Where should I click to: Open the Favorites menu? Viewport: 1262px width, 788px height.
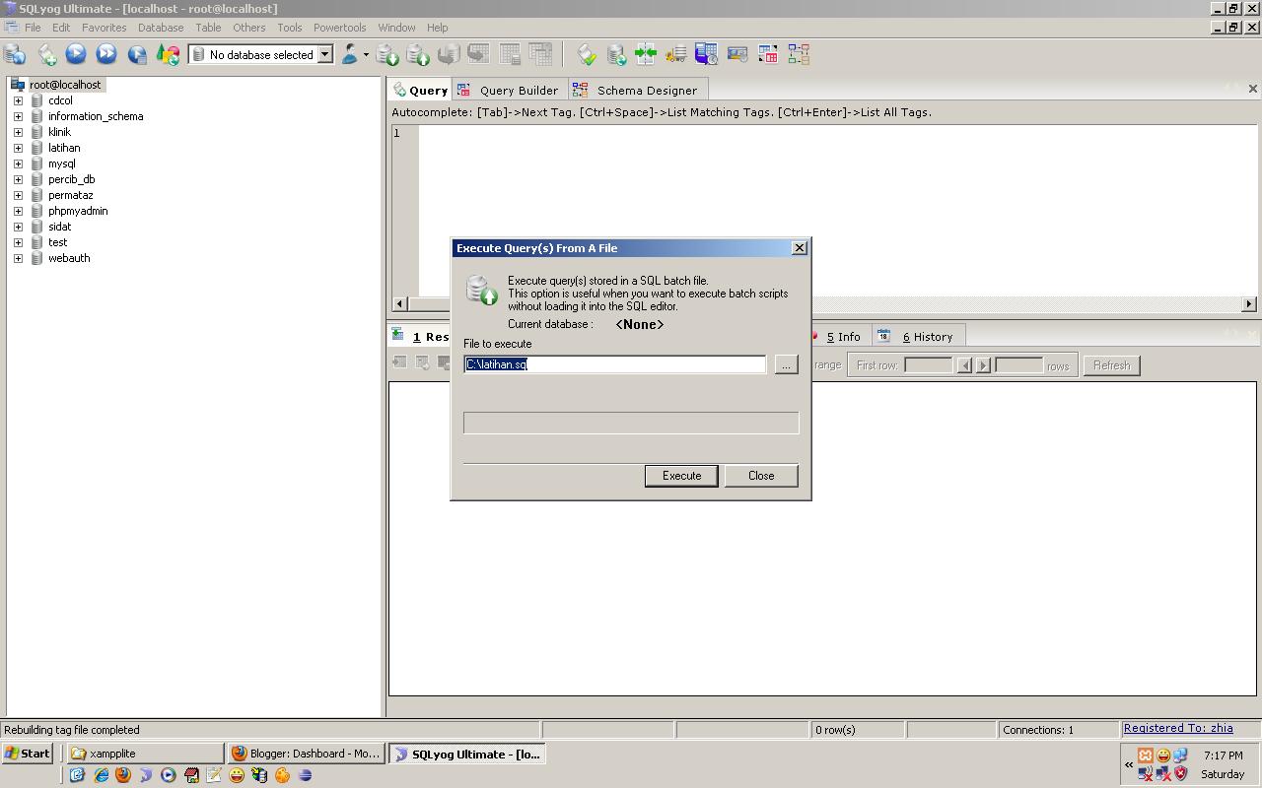pyautogui.click(x=104, y=28)
